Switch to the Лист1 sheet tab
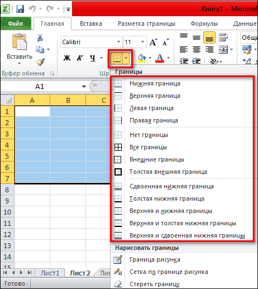This screenshot has width=258, height=289. click(x=50, y=273)
